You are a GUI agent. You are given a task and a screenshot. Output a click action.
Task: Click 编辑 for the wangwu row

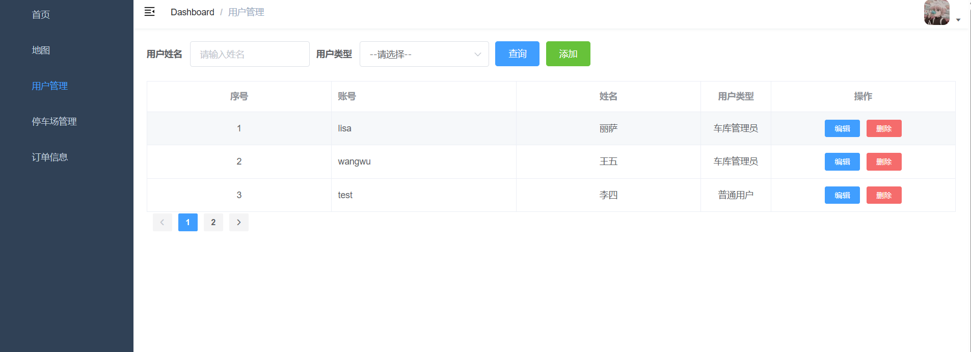point(842,161)
